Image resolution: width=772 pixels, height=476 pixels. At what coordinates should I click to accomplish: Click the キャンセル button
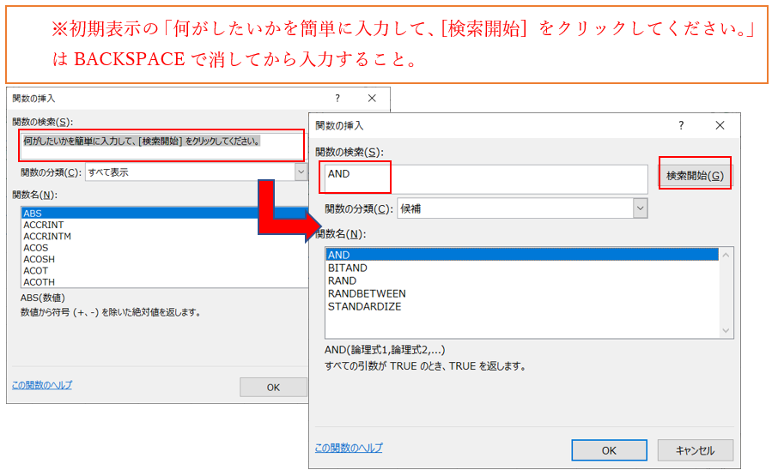[696, 450]
